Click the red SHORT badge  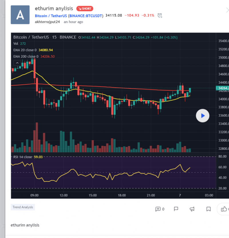pos(85,9)
